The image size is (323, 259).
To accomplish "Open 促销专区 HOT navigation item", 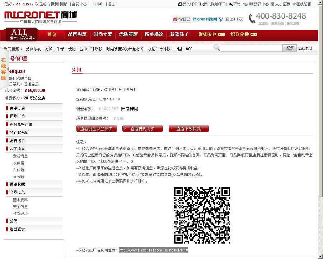I will pos(211,34).
